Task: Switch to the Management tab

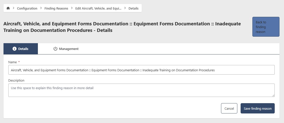Action: 66,49
